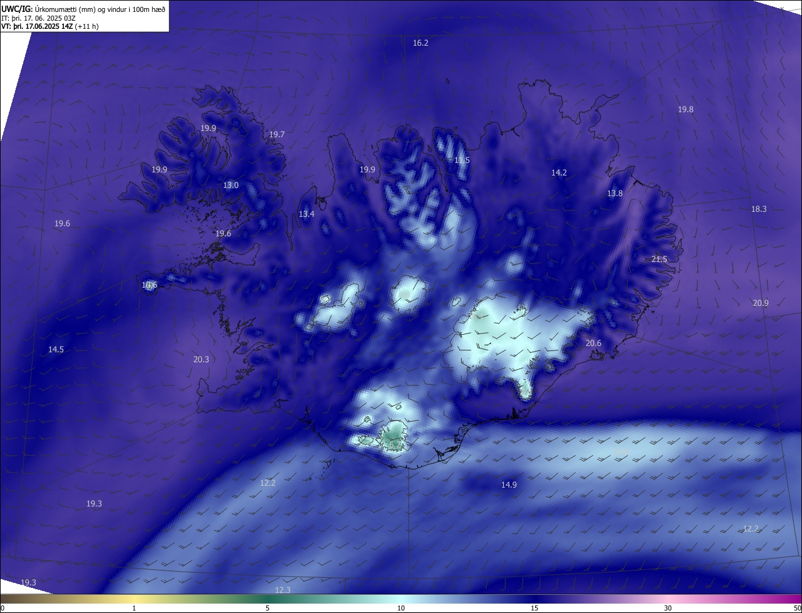
Task: Click the 19.7 value label
Action: tap(276, 134)
